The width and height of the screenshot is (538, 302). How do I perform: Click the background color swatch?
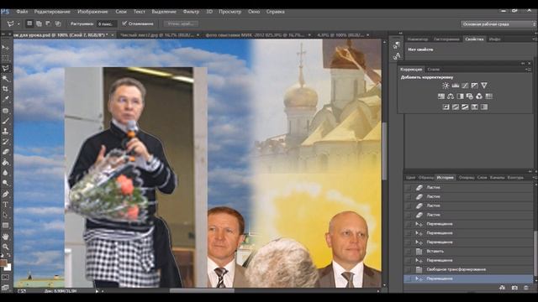[x=8, y=267]
